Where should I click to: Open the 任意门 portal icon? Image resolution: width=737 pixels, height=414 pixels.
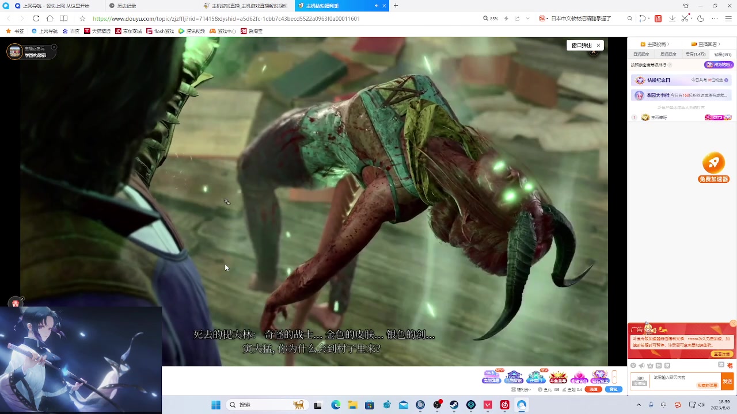536,377
